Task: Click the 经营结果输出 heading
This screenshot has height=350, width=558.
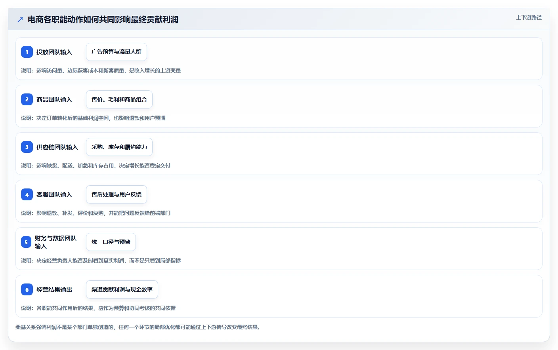Action: pos(54,289)
